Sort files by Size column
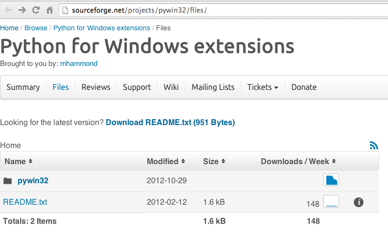This screenshot has width=388, height=236. 214,161
